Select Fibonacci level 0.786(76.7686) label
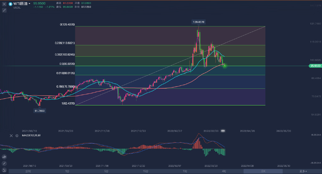 click(65, 87)
